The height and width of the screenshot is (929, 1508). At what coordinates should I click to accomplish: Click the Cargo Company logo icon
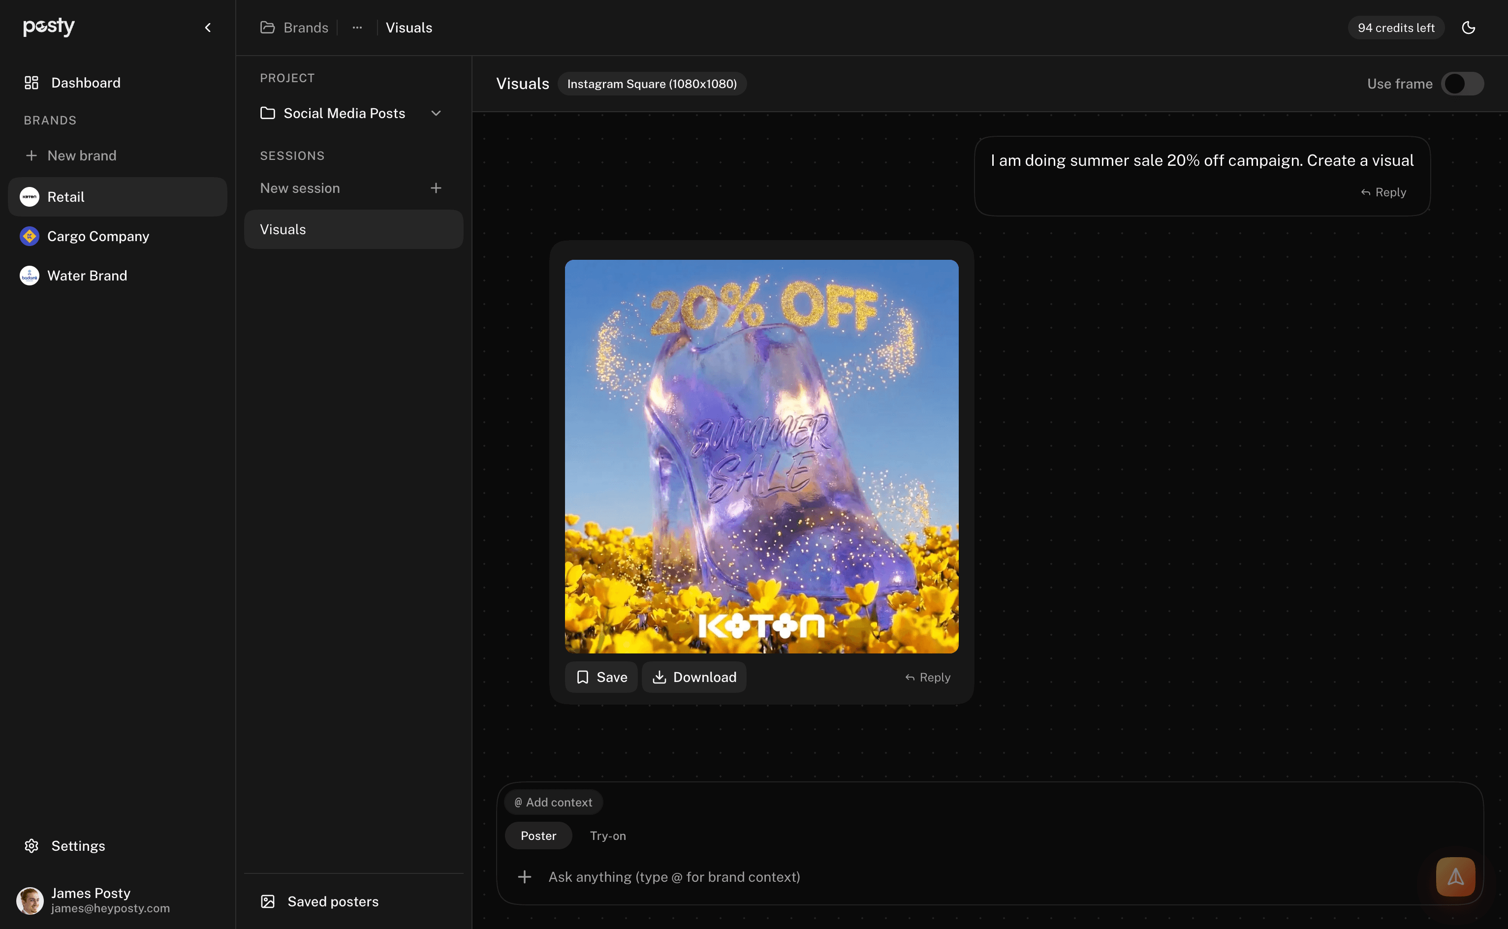click(30, 236)
